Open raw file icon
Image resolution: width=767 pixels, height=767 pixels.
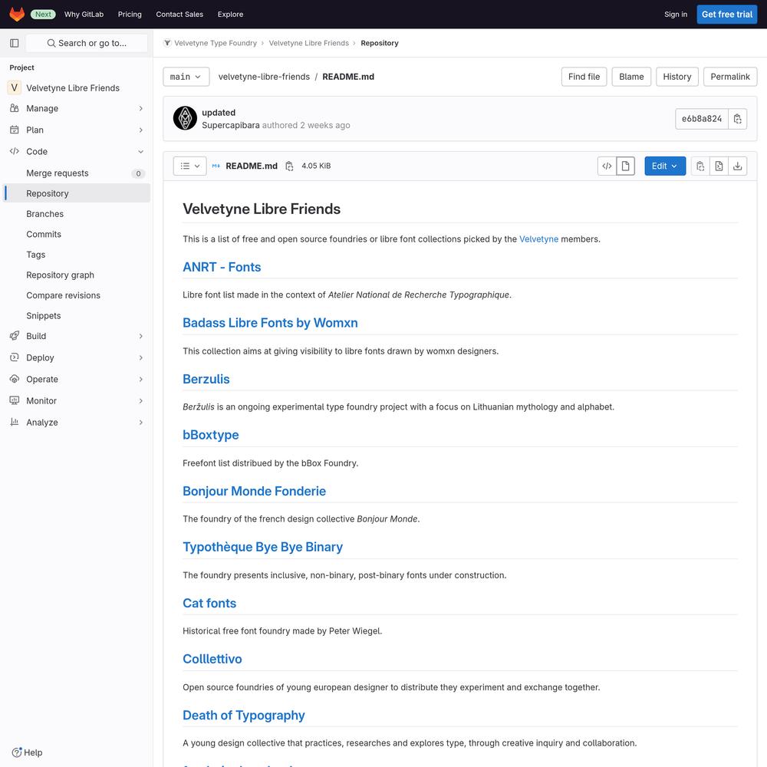pos(719,166)
